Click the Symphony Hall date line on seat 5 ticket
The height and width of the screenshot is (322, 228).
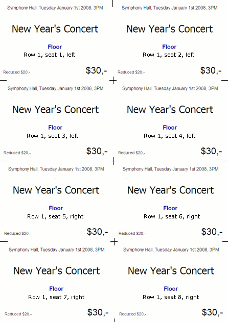click(56, 169)
